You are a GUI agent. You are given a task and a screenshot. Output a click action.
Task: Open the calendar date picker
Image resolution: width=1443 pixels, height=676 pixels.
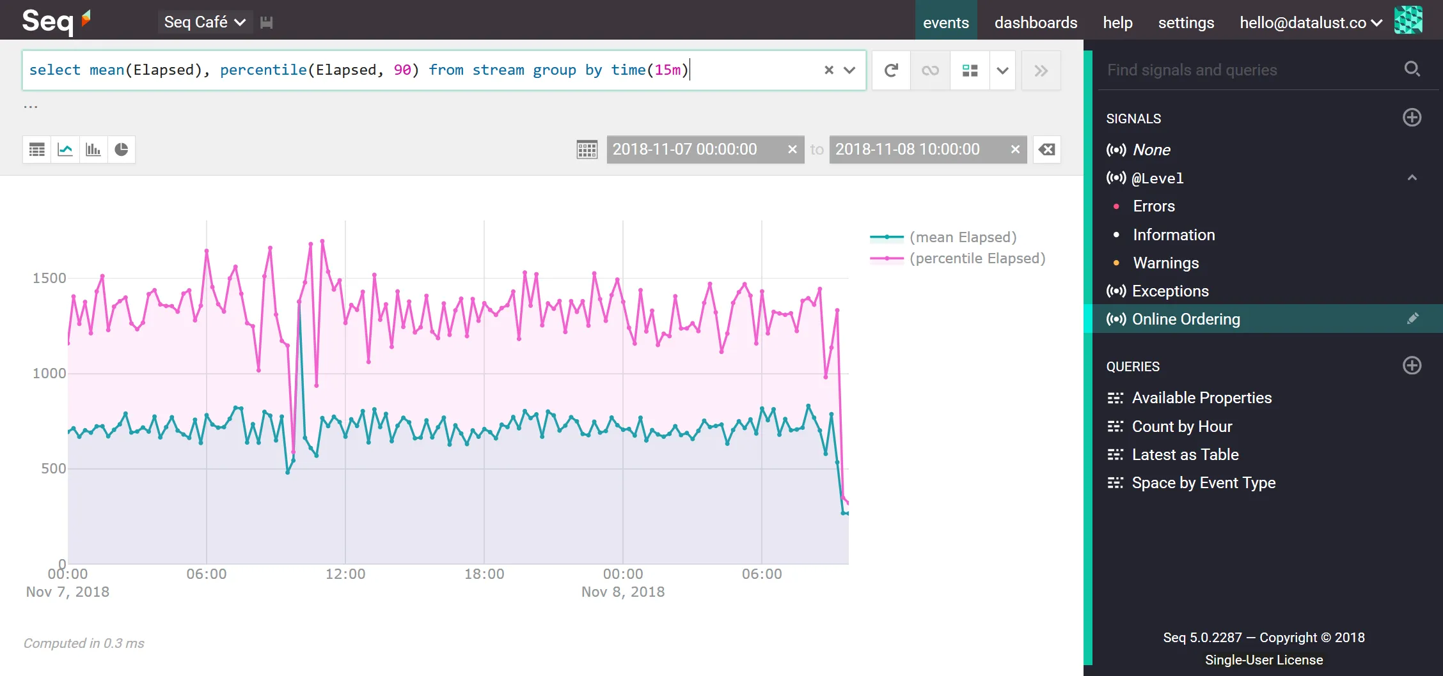click(x=586, y=149)
